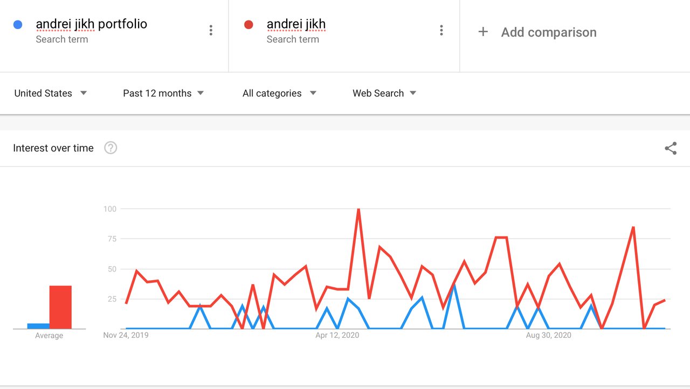Screen dimensions: 690x389
Task: Open the United States region dropdown
Action: [51, 93]
